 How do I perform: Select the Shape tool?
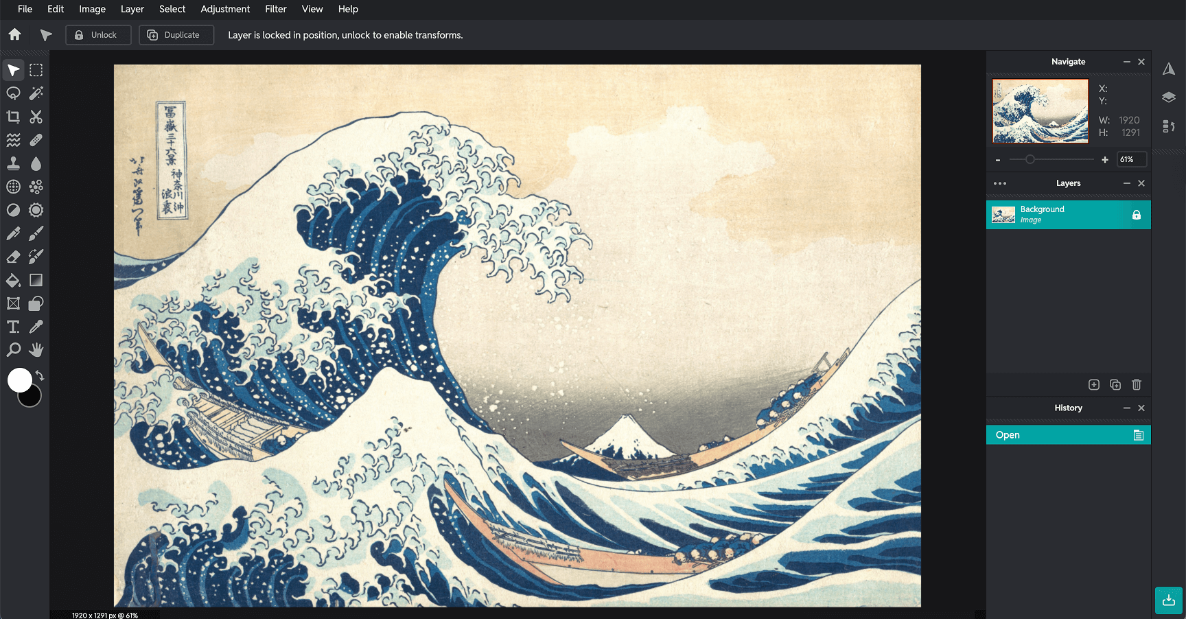coord(36,303)
